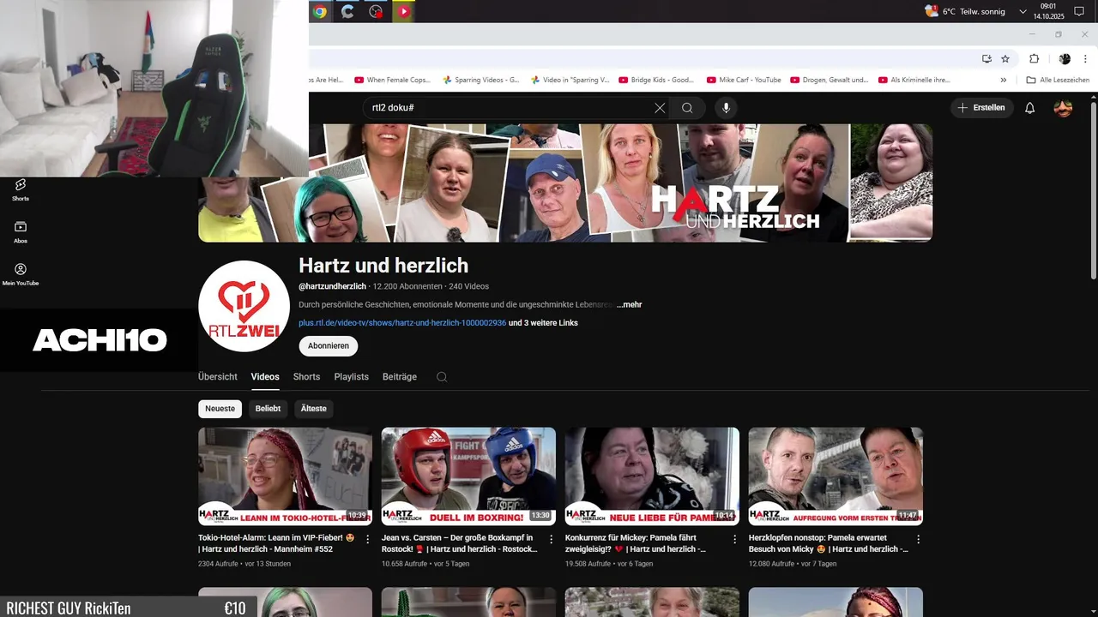Open Windows notification center icon
Screen dimensions: 1098x617
pos(1079,11)
